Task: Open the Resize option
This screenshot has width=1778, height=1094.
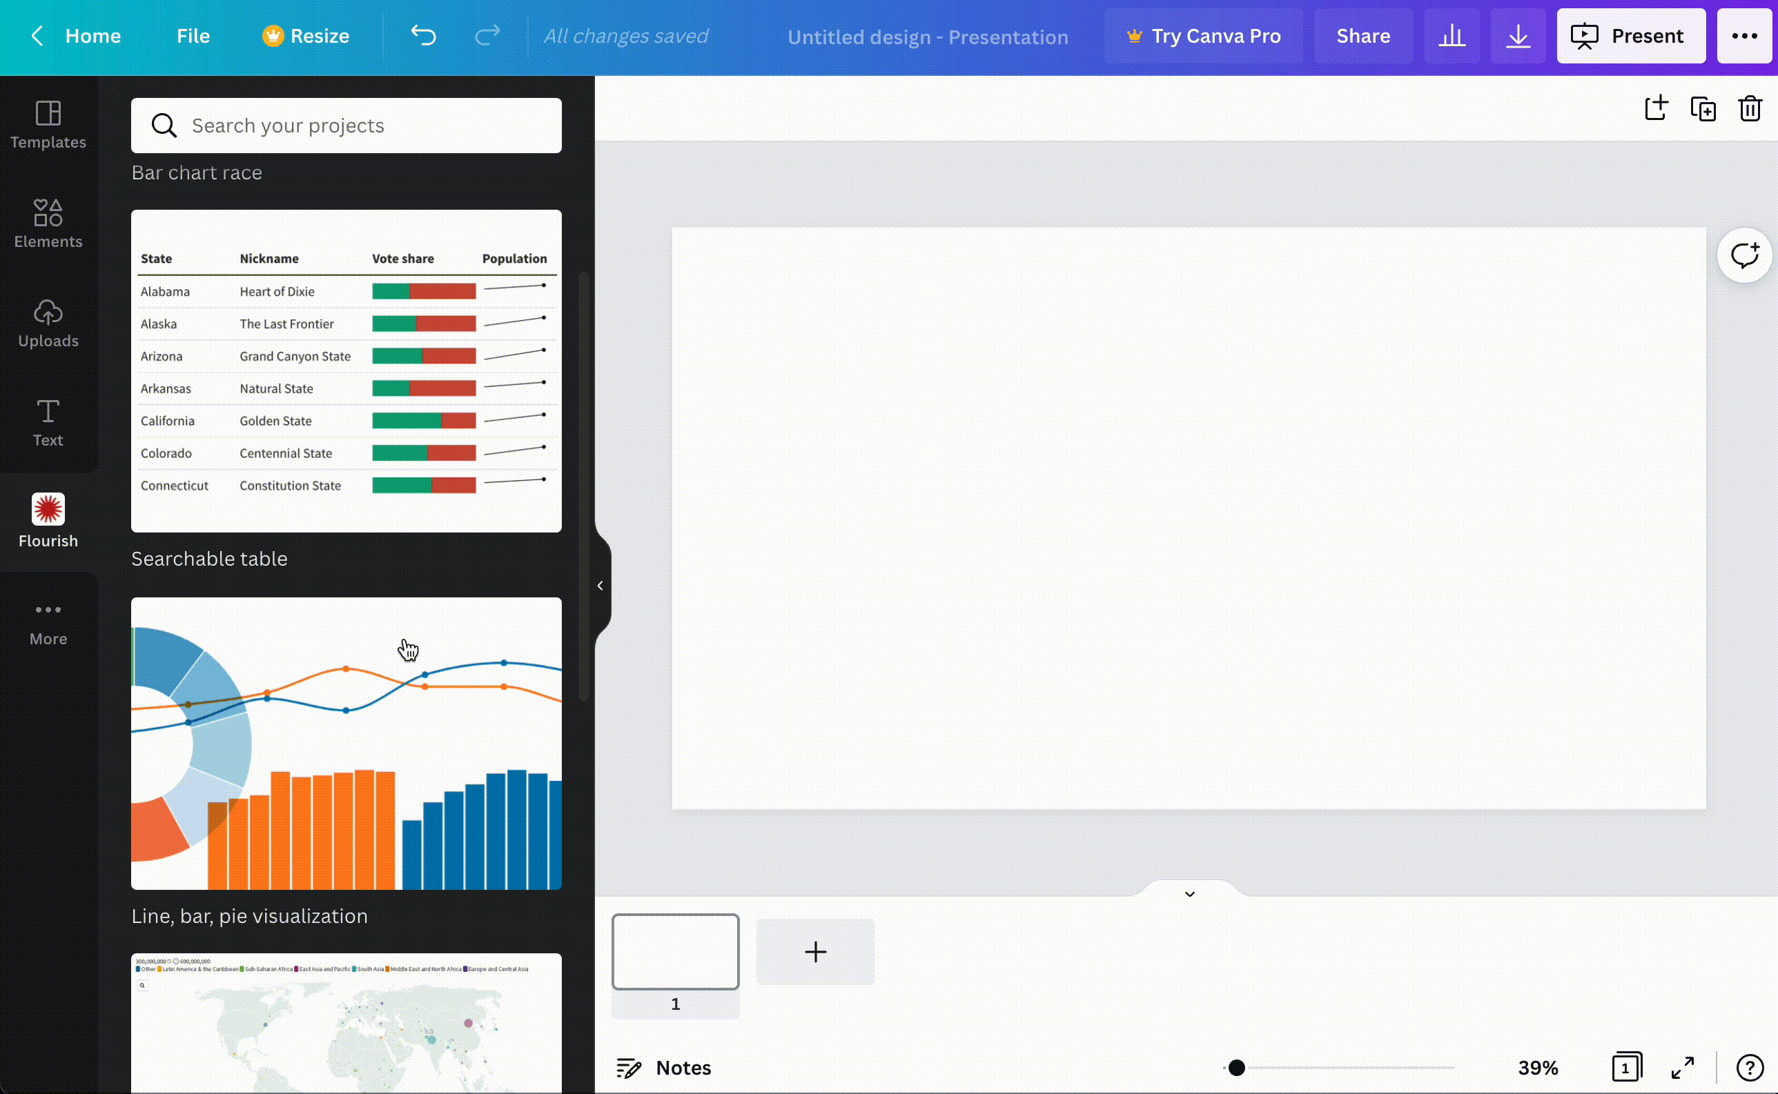Action: click(x=306, y=35)
